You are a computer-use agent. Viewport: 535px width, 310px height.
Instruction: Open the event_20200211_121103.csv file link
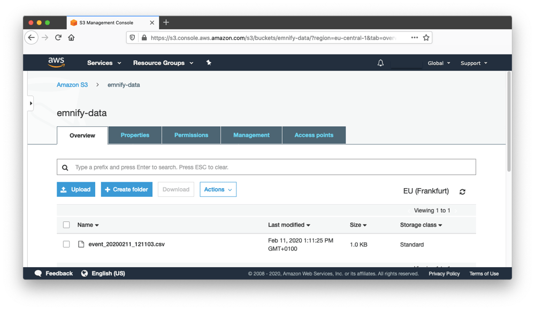(127, 244)
